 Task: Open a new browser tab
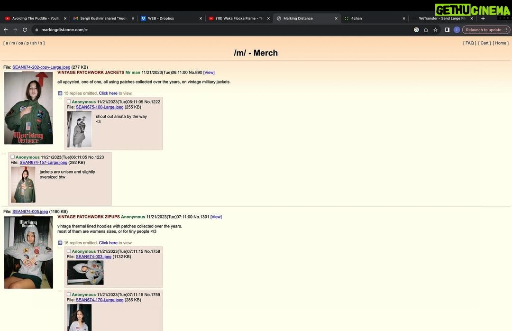pyautogui.click(x=483, y=18)
